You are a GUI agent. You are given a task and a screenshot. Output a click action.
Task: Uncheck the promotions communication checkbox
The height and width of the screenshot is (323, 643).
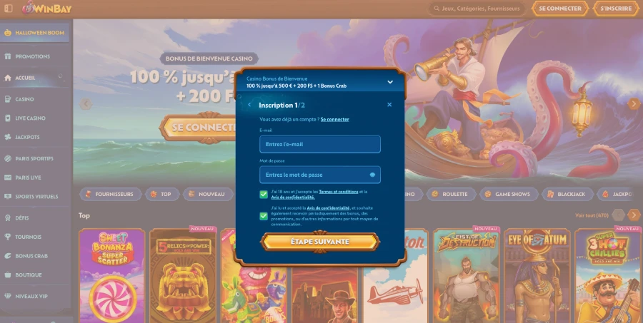pyautogui.click(x=264, y=215)
